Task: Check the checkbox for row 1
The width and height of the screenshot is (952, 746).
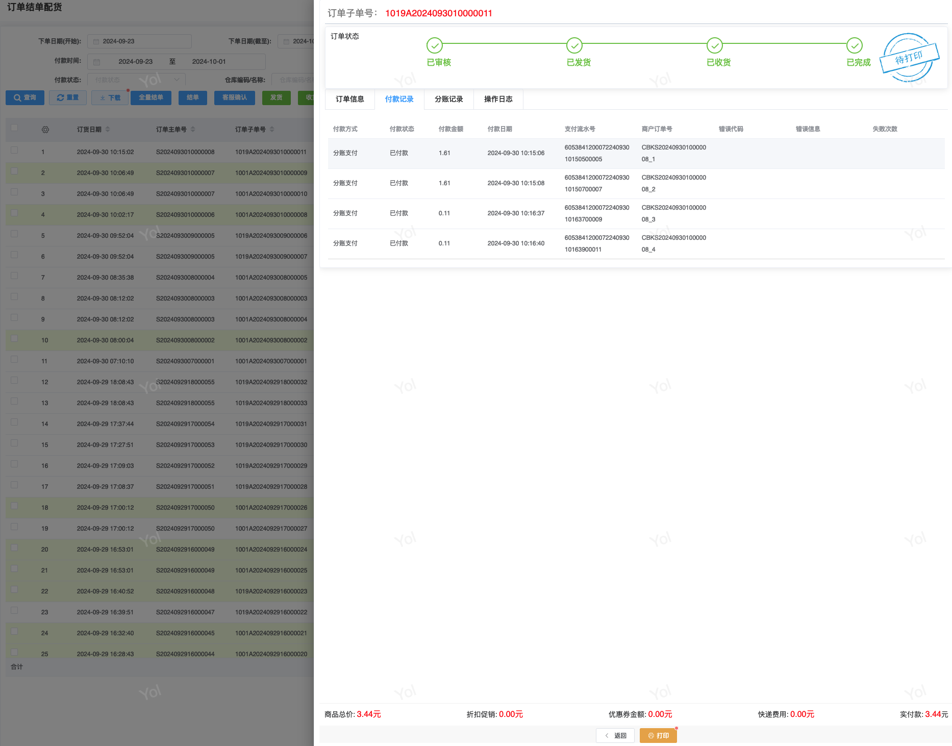Action: [14, 150]
